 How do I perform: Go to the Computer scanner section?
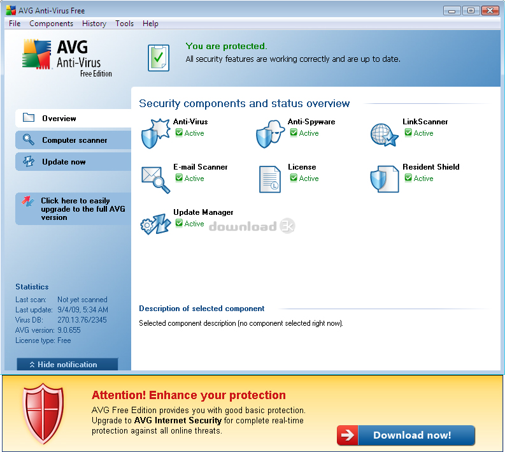click(x=73, y=140)
